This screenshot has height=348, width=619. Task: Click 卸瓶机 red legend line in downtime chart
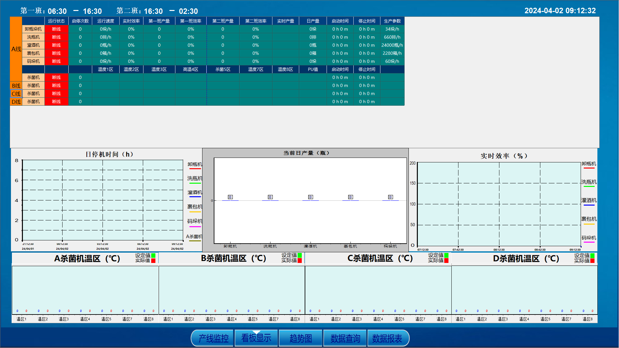pyautogui.click(x=195, y=169)
